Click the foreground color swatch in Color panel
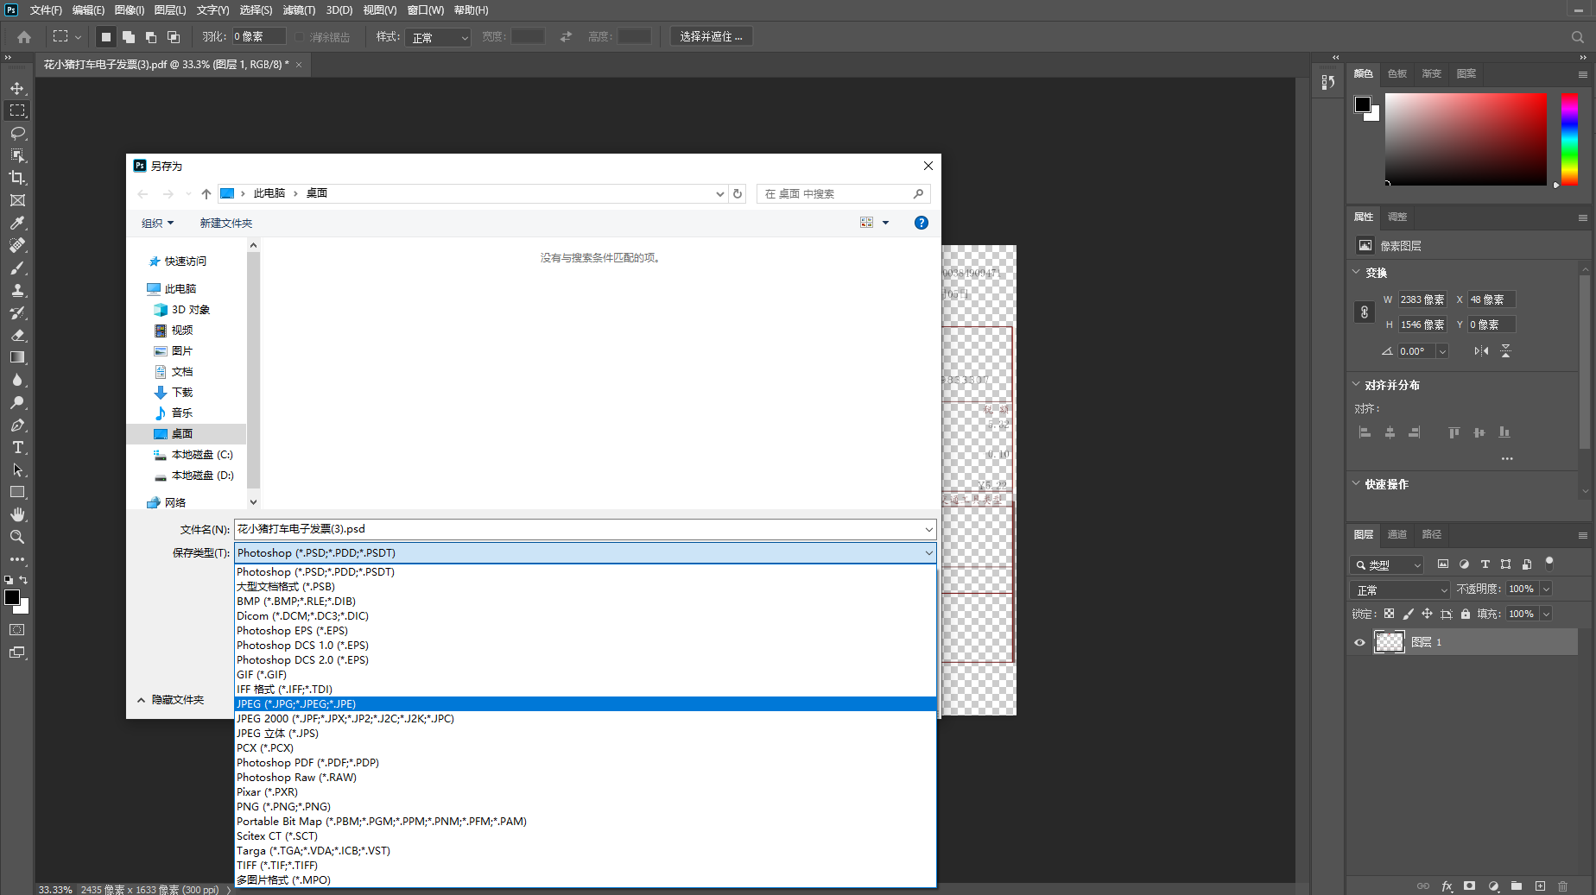The image size is (1596, 895). point(1363,104)
